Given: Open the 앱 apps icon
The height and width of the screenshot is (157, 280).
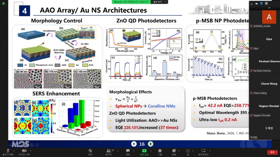Looking at the screenshot, I should 188,152.
